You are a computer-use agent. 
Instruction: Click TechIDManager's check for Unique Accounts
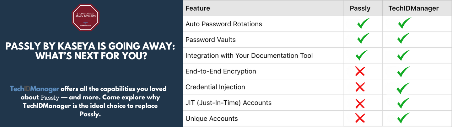tap(403, 119)
